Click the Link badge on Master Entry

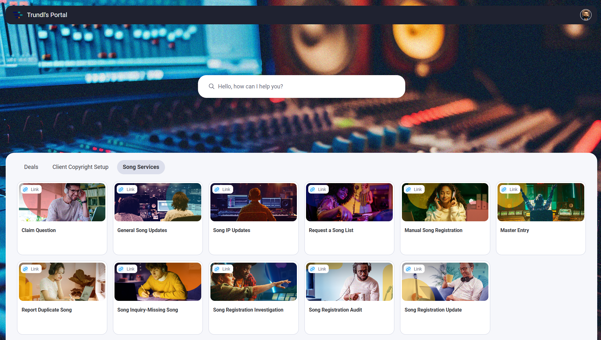click(510, 189)
